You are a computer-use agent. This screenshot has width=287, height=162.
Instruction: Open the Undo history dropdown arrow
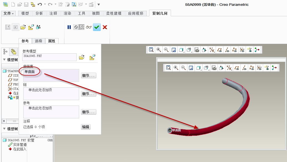pos(45,4)
